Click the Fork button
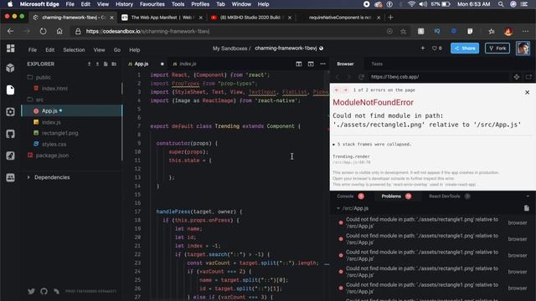Screen dimensions: 536x301 [x=497, y=48]
